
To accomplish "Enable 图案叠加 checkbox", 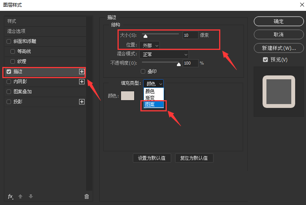I will [9, 92].
